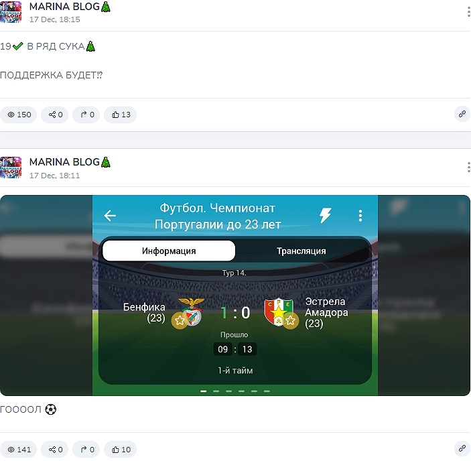The width and height of the screenshot is (471, 461).
Task: Click the back arrow in match screenshot
Action: pos(110,216)
